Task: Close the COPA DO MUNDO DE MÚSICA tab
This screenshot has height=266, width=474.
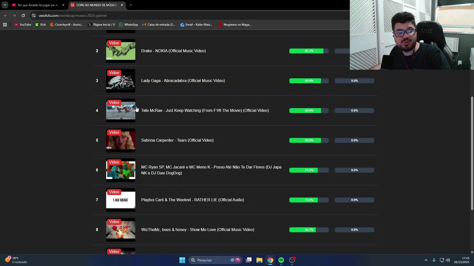Action: pos(122,5)
